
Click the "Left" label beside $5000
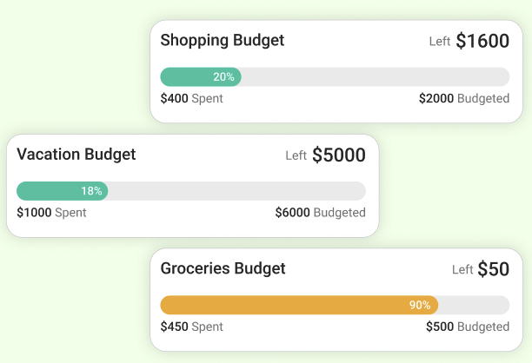(296, 156)
